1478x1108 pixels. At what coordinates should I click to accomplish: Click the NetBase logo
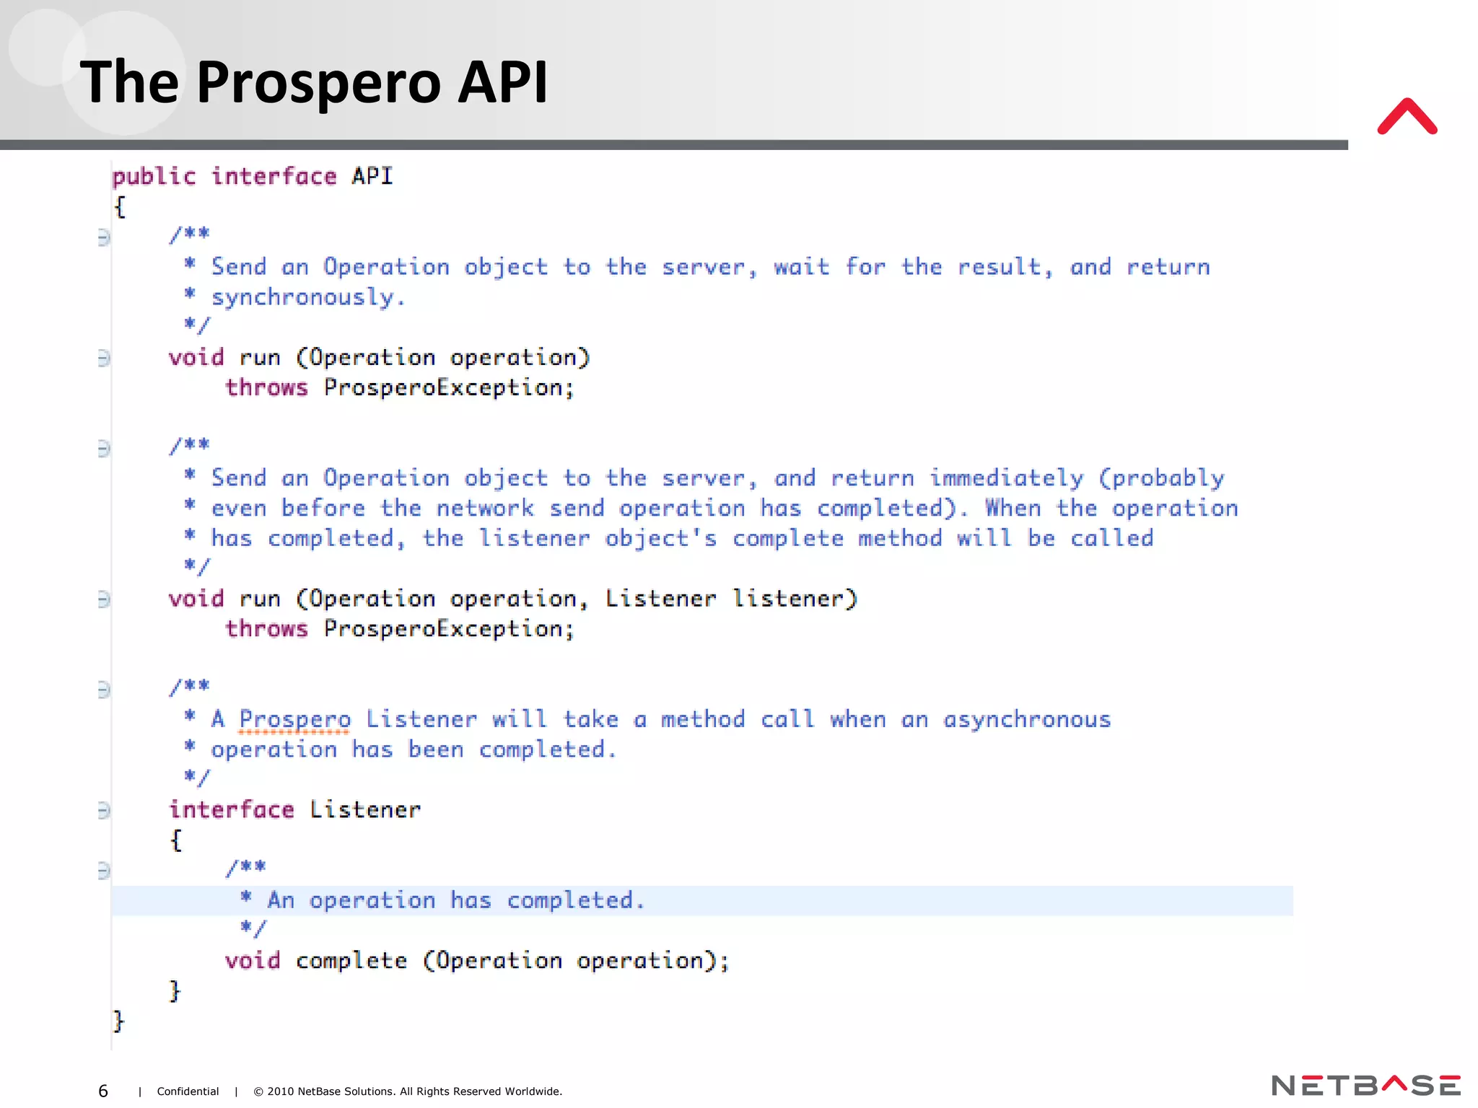tap(1366, 1085)
